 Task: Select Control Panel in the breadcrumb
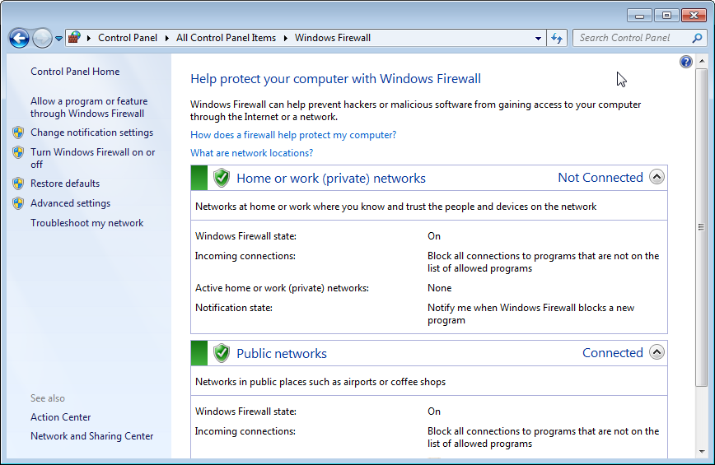point(128,38)
